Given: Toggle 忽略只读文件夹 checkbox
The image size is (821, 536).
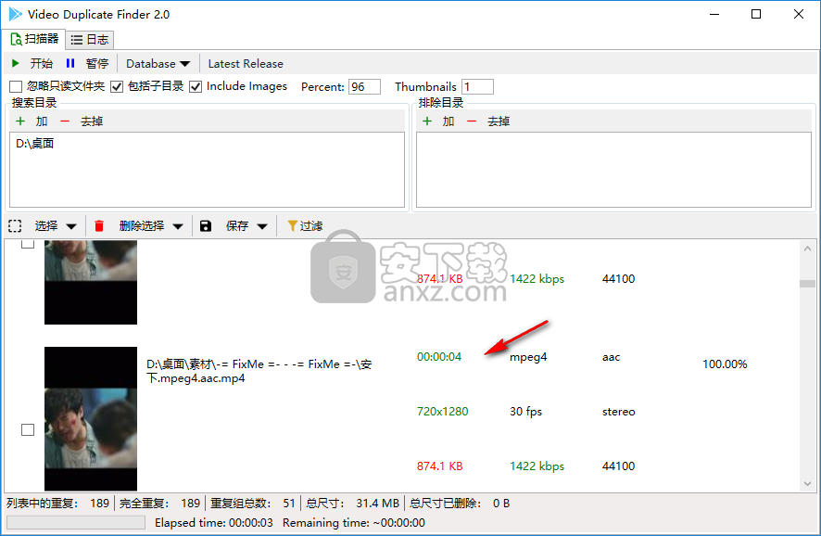Looking at the screenshot, I should click(16, 86).
